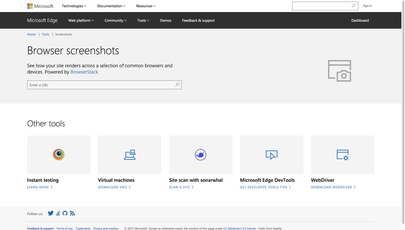Click the Microsoft Edge brand title
Viewport: 405px width, 230px height.
coord(42,20)
